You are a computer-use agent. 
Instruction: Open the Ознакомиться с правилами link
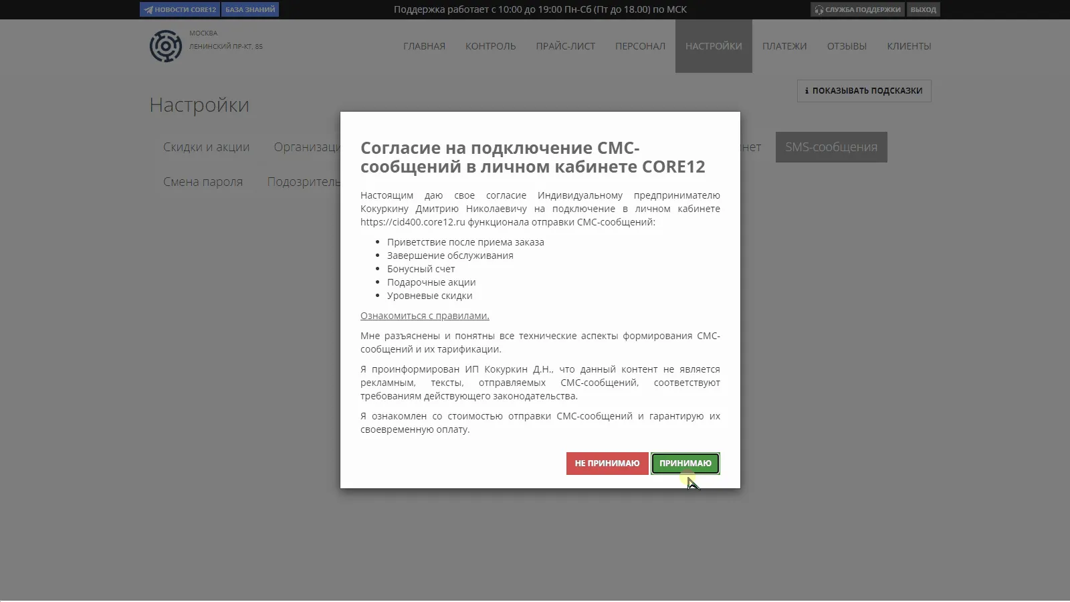(425, 316)
